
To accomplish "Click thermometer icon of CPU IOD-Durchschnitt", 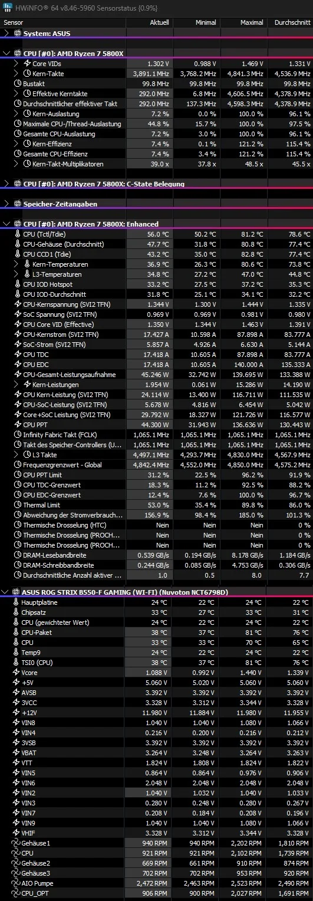I will [17, 294].
